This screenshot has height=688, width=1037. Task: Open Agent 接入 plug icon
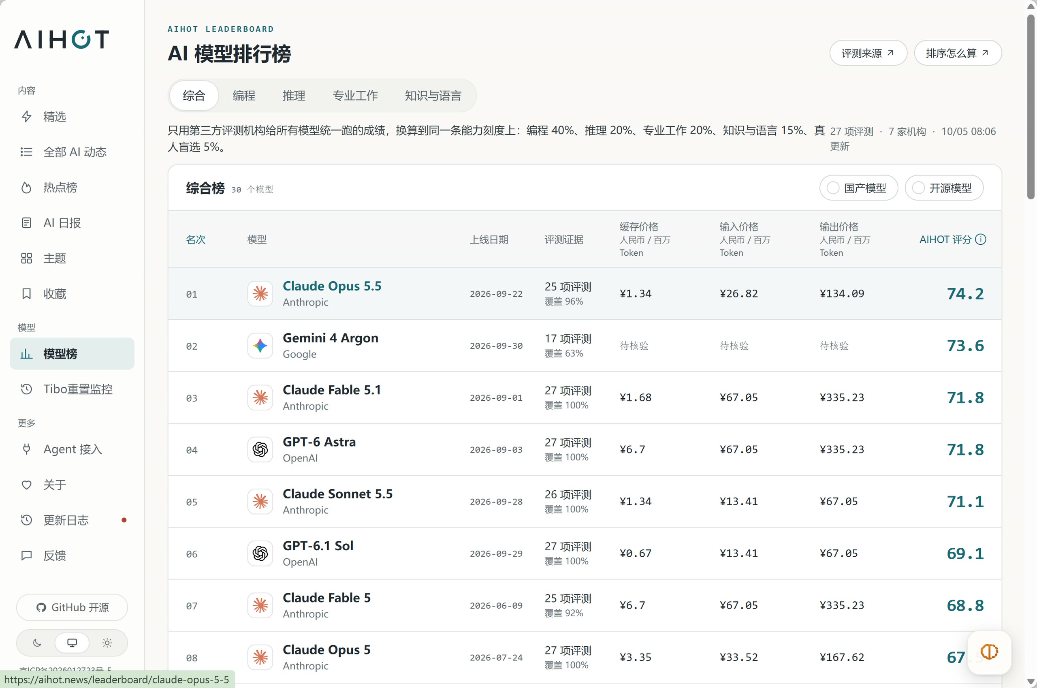coord(26,449)
